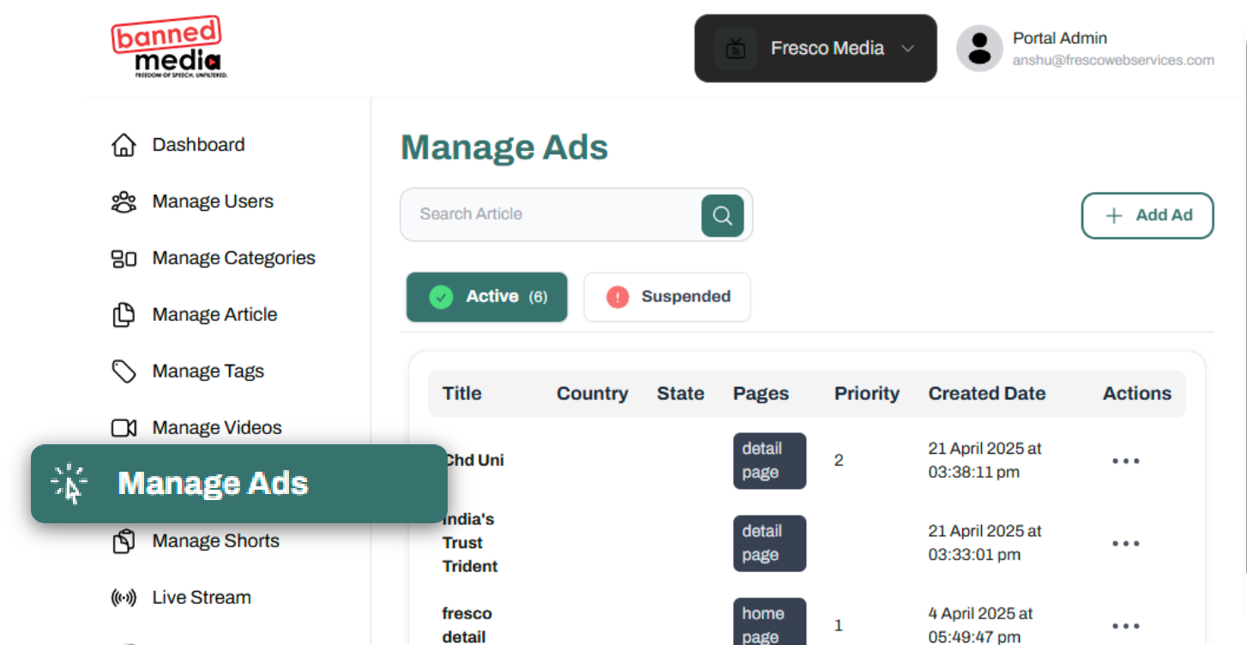Screen dimensions: 1247x645
Task: Select the Manage Tags tag icon
Action: coord(124,371)
